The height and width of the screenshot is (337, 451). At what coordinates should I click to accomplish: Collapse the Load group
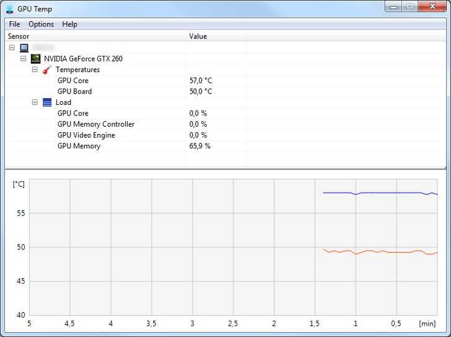[x=35, y=102]
